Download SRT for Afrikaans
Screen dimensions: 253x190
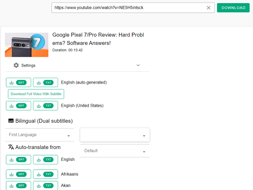tap(18, 174)
